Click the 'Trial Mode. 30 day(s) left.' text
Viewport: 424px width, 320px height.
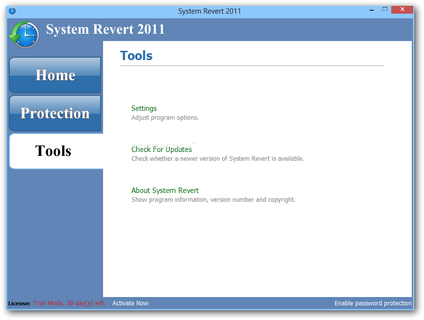click(69, 303)
